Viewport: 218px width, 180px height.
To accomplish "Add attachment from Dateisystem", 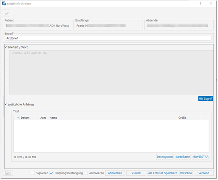I will [x=165, y=157].
